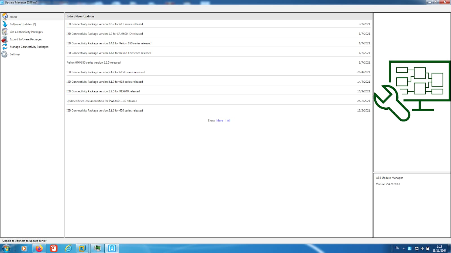Open Internet Explorer from the taskbar
This screenshot has height=253, width=451.
(68, 248)
